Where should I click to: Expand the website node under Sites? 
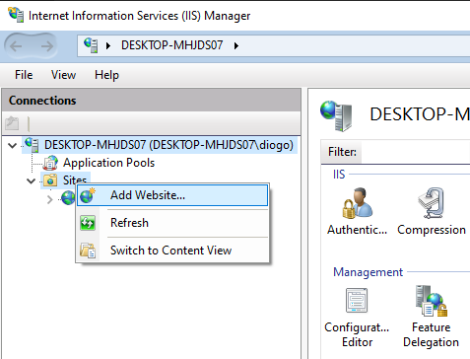point(50,199)
